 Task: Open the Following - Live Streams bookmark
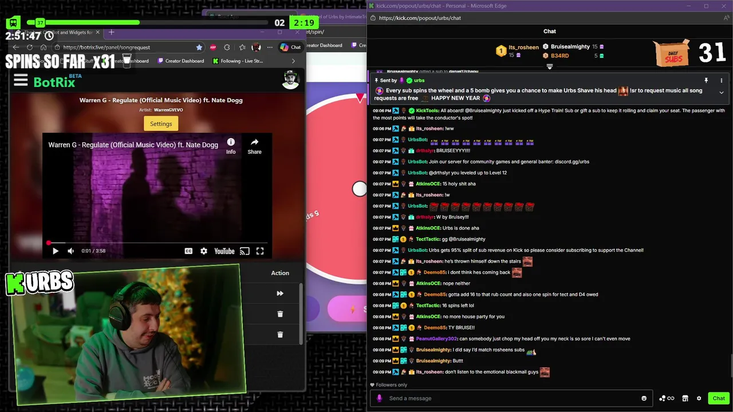238,61
